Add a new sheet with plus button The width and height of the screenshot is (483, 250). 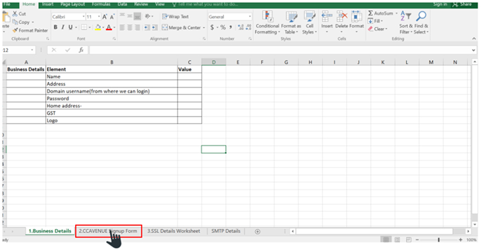point(258,231)
